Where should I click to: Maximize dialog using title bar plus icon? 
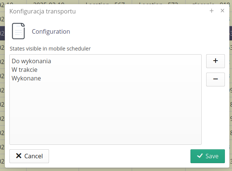212,11
